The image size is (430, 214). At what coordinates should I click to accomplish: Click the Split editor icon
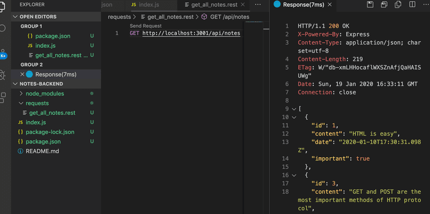point(412,4)
